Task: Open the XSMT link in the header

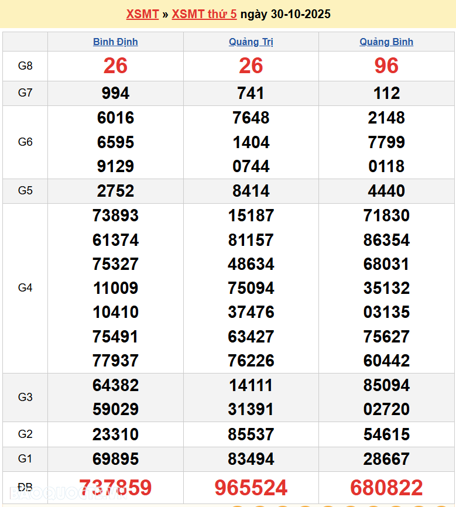Action: pos(142,14)
